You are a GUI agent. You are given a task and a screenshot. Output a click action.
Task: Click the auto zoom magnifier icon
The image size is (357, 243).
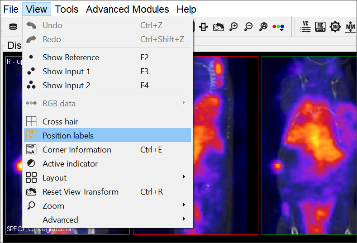[x=263, y=27]
